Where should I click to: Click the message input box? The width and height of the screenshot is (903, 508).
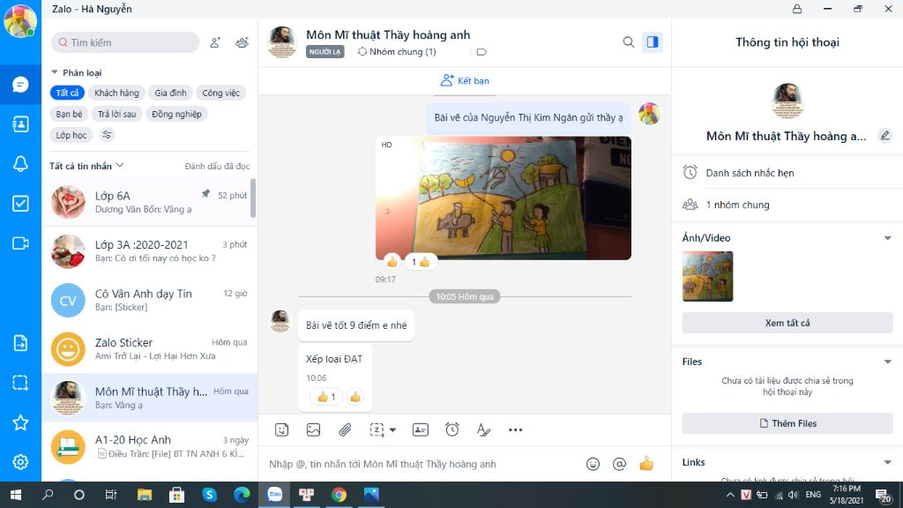point(423,464)
